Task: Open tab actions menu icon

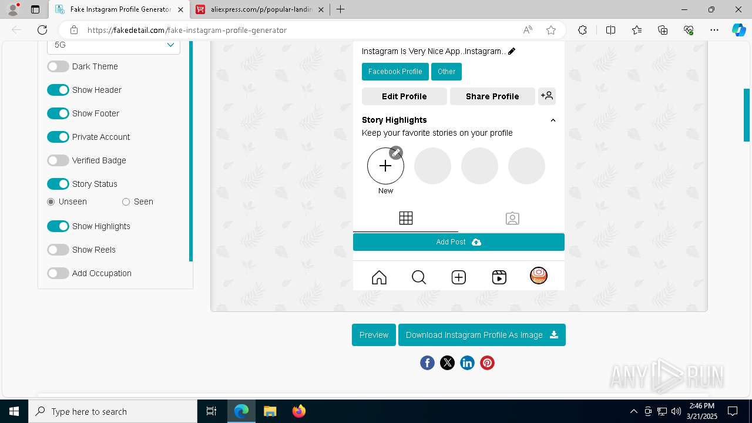Action: pos(35,9)
